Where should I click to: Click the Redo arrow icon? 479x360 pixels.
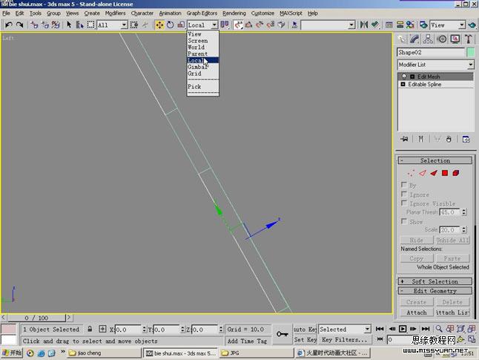[x=19, y=24]
